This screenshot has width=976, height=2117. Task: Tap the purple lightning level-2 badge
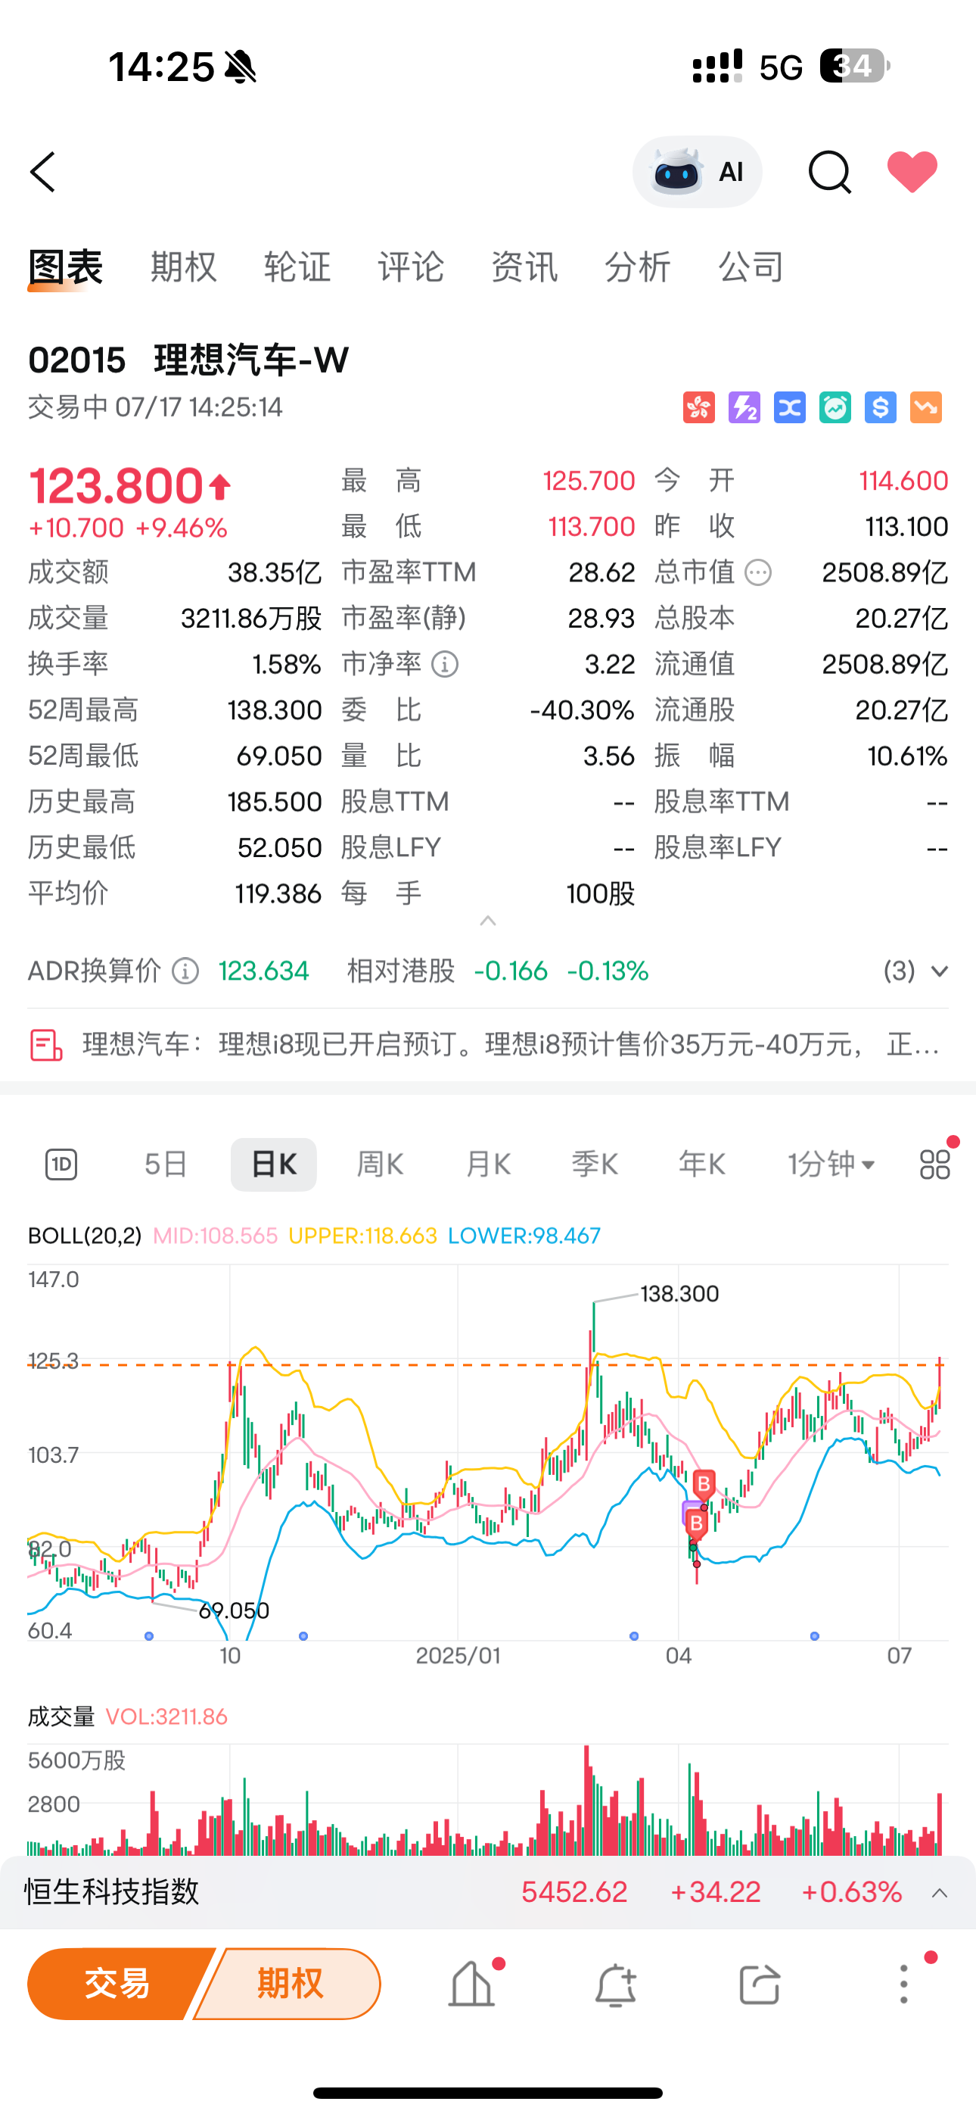(x=744, y=407)
